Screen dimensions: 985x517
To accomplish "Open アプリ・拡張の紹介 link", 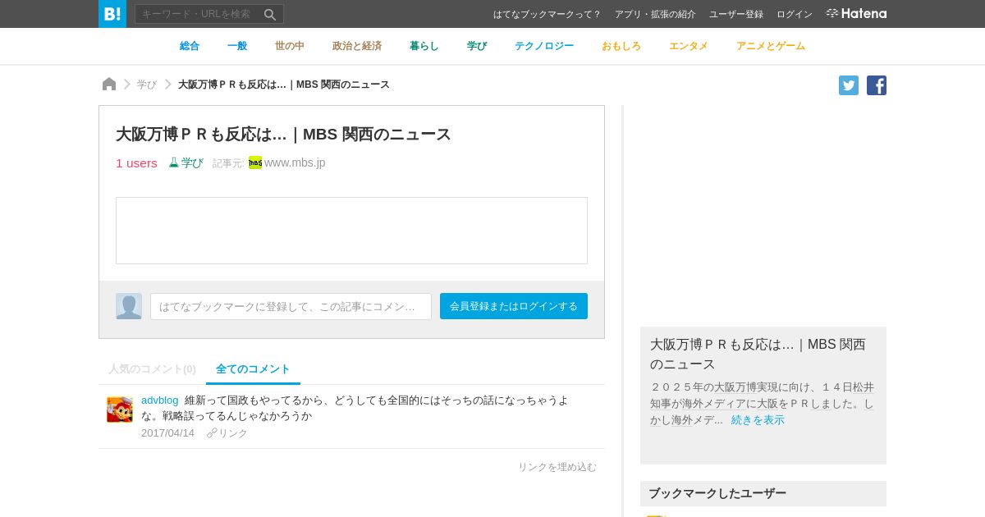I will [655, 14].
